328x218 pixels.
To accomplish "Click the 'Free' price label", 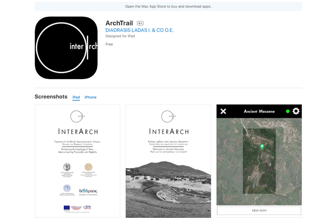I will tap(109, 44).
